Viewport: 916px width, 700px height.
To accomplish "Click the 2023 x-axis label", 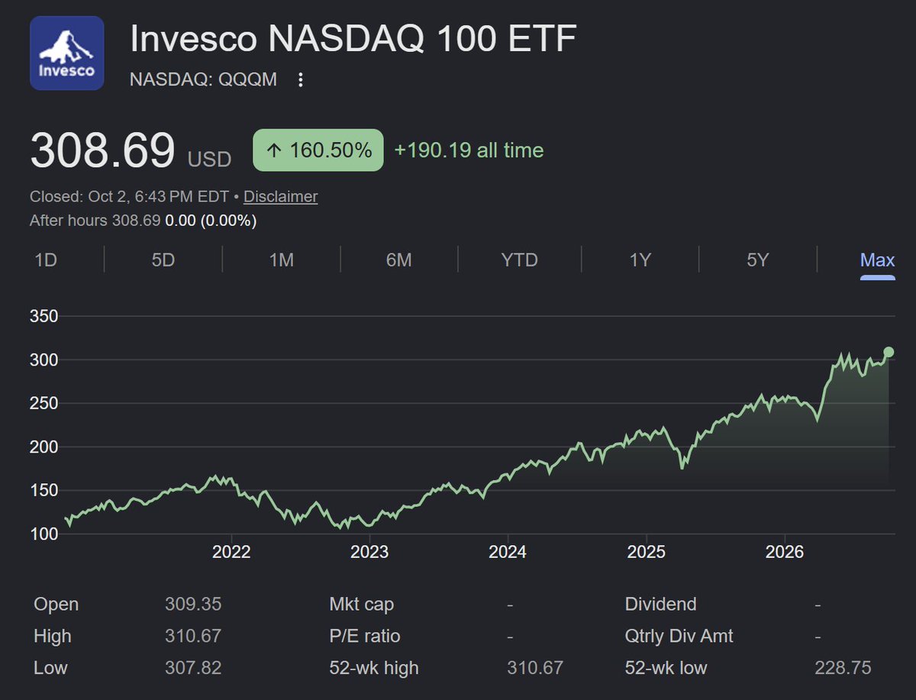I will (x=369, y=552).
